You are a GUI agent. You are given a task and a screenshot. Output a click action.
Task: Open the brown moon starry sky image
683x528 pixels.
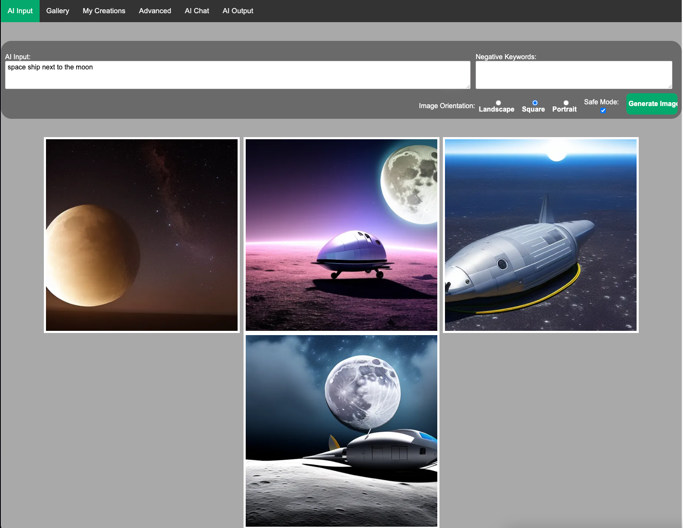point(142,235)
